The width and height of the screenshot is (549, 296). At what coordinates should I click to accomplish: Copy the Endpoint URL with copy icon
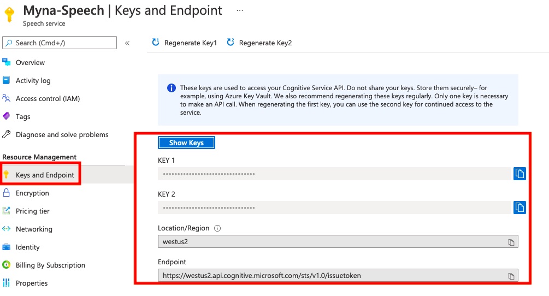[511, 276]
